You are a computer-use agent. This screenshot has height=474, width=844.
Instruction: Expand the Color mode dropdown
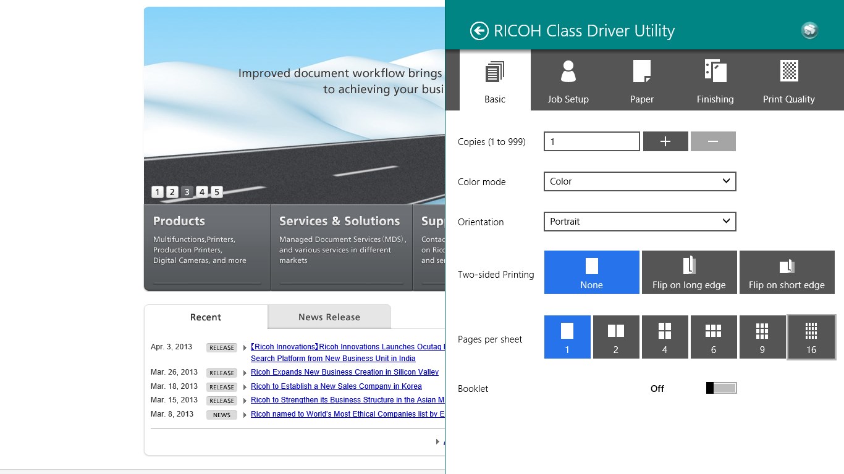[x=639, y=181]
